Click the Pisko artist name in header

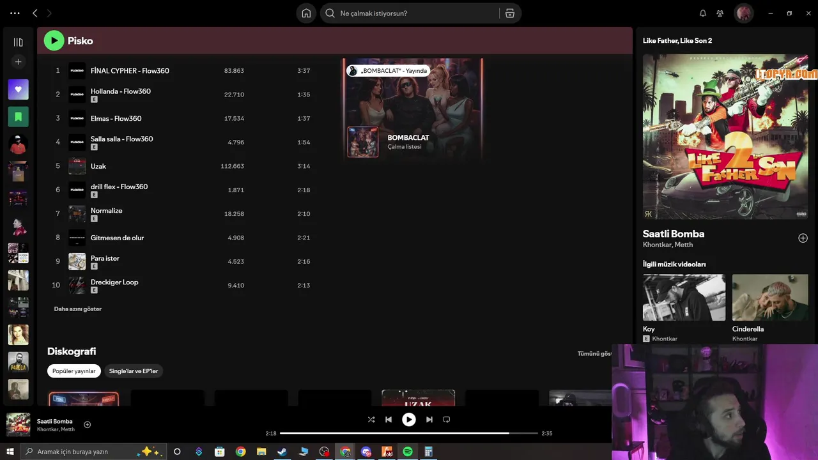pos(81,41)
